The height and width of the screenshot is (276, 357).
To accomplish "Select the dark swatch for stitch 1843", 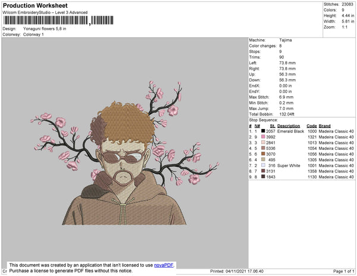I will point(263,177).
